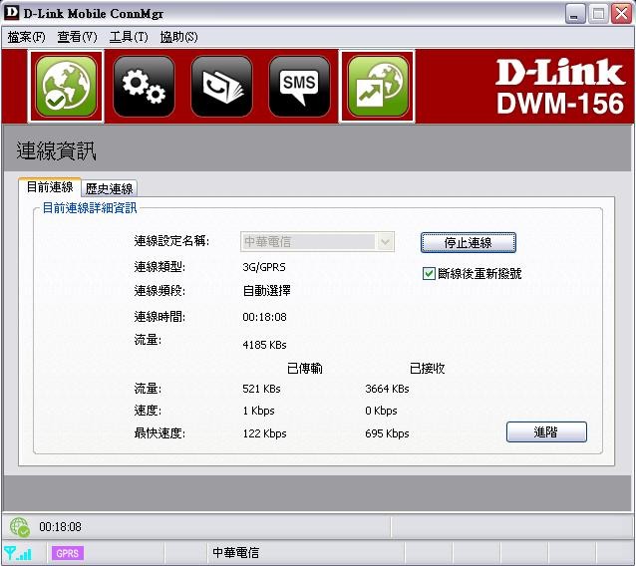Image resolution: width=636 pixels, height=566 pixels.
Task: Click the 3G/GPRS connection type value
Action: (x=264, y=267)
